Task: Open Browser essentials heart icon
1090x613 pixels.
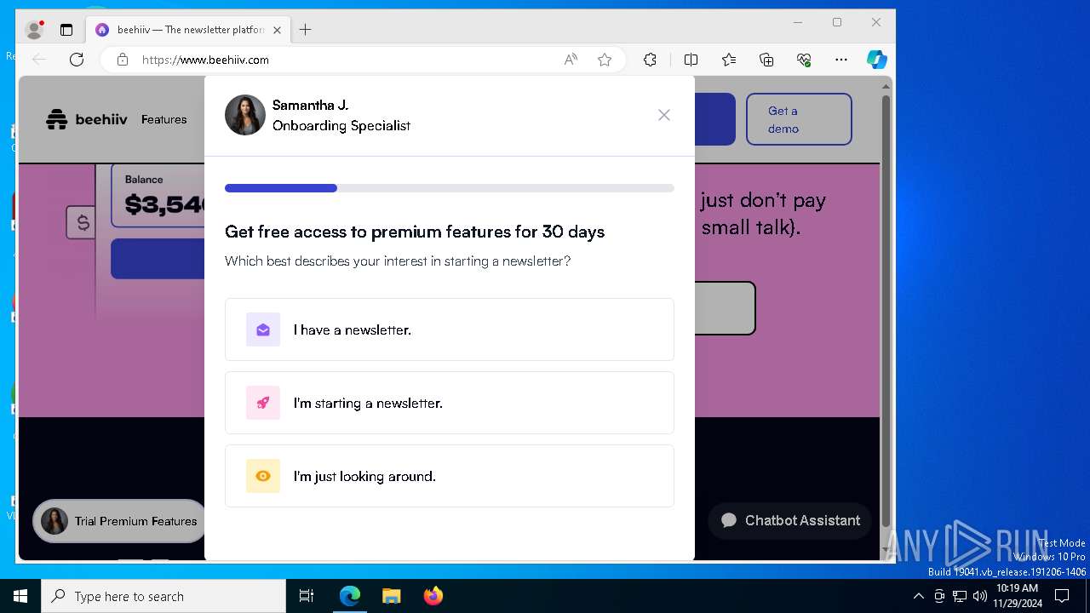Action: coord(804,60)
